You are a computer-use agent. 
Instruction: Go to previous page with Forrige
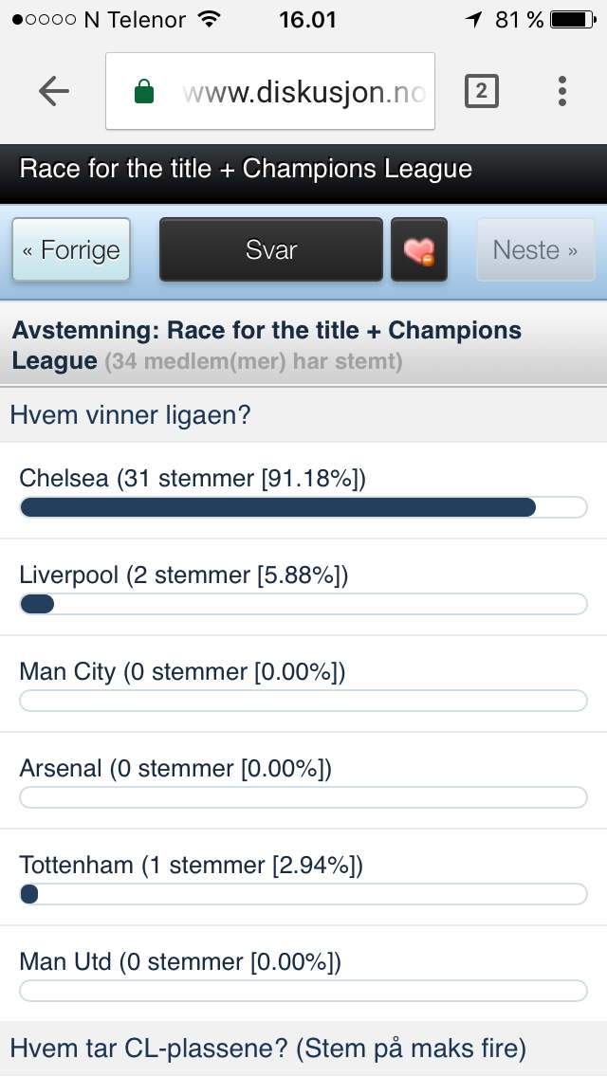click(x=71, y=250)
